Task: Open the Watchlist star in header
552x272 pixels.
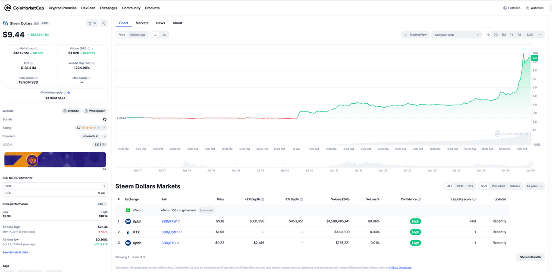Action: 527,8
